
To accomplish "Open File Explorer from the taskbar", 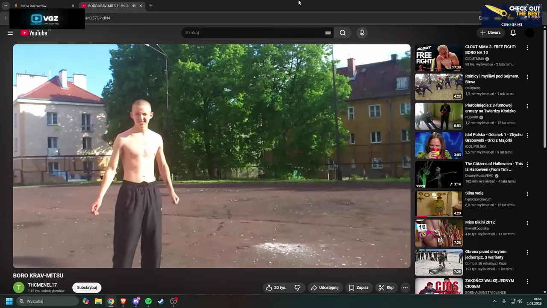I will (x=98, y=301).
